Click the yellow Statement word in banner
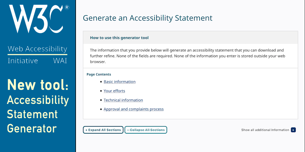The width and height of the screenshot is (305, 152). 32,114
